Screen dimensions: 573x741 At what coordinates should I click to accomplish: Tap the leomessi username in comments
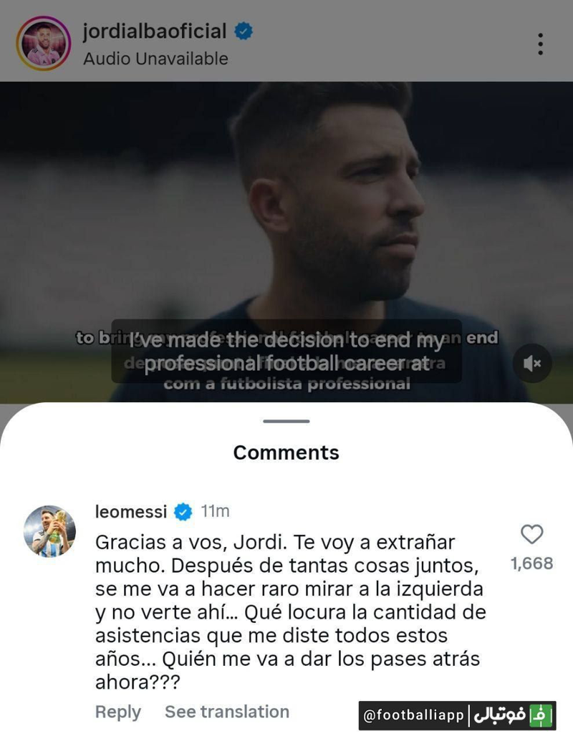(131, 512)
